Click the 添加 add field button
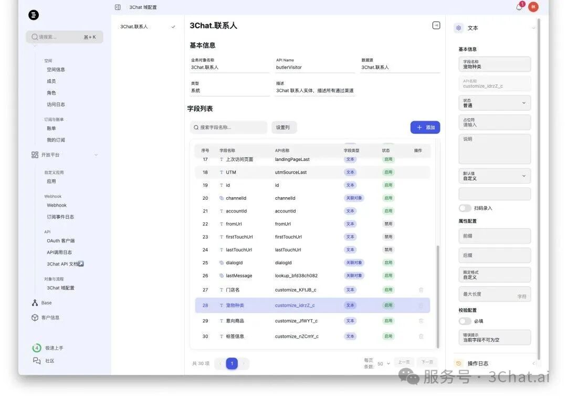The width and height of the screenshot is (567, 399). pos(425,127)
